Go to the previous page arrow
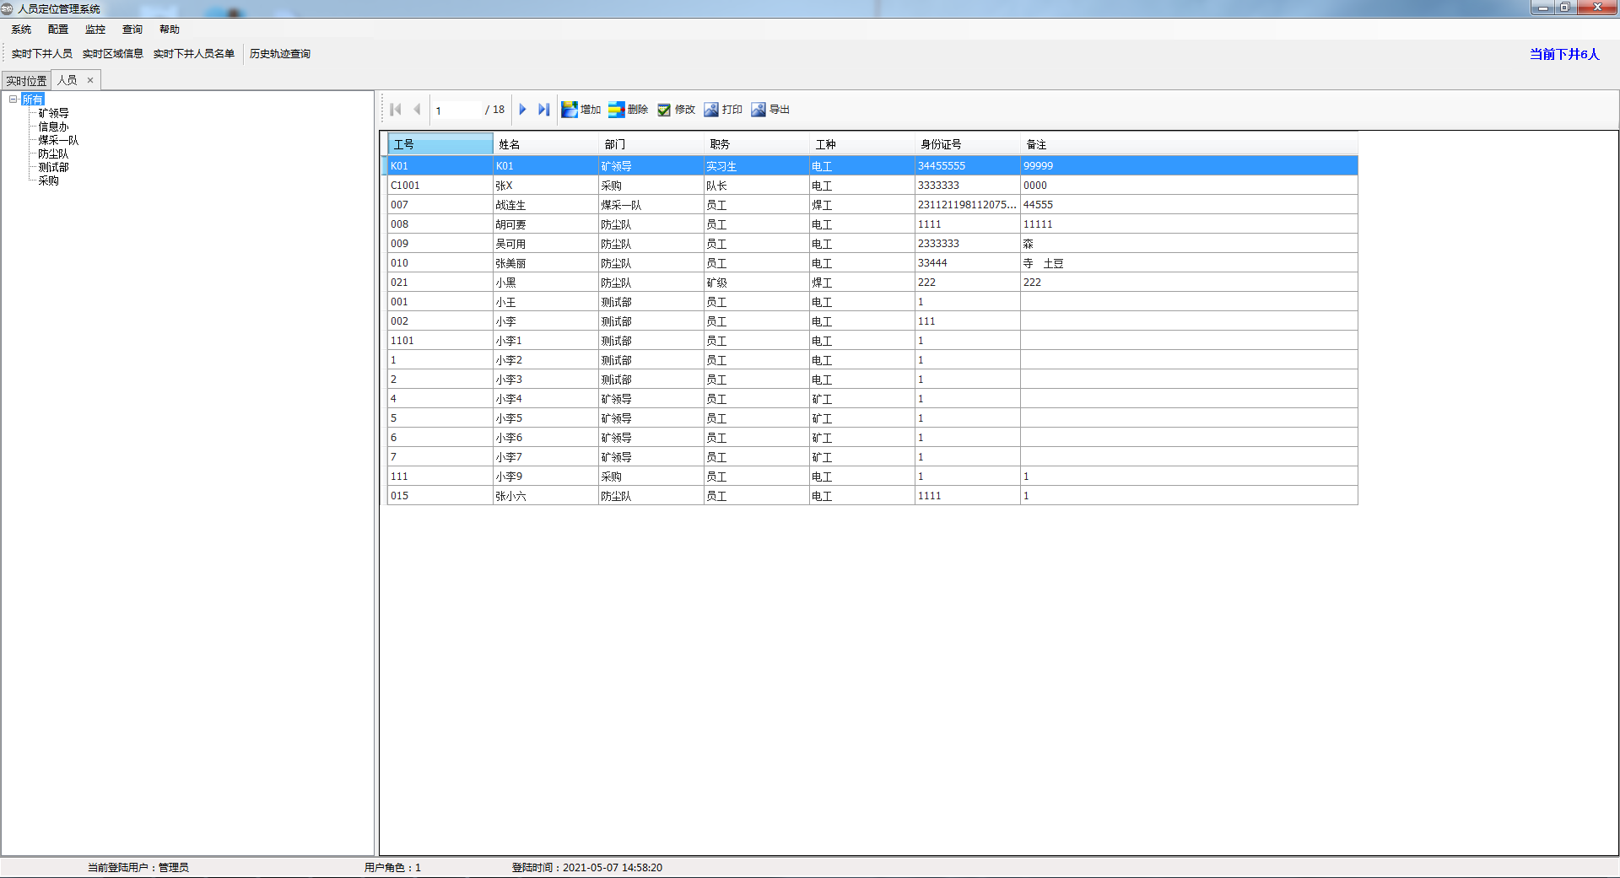 pyautogui.click(x=417, y=110)
